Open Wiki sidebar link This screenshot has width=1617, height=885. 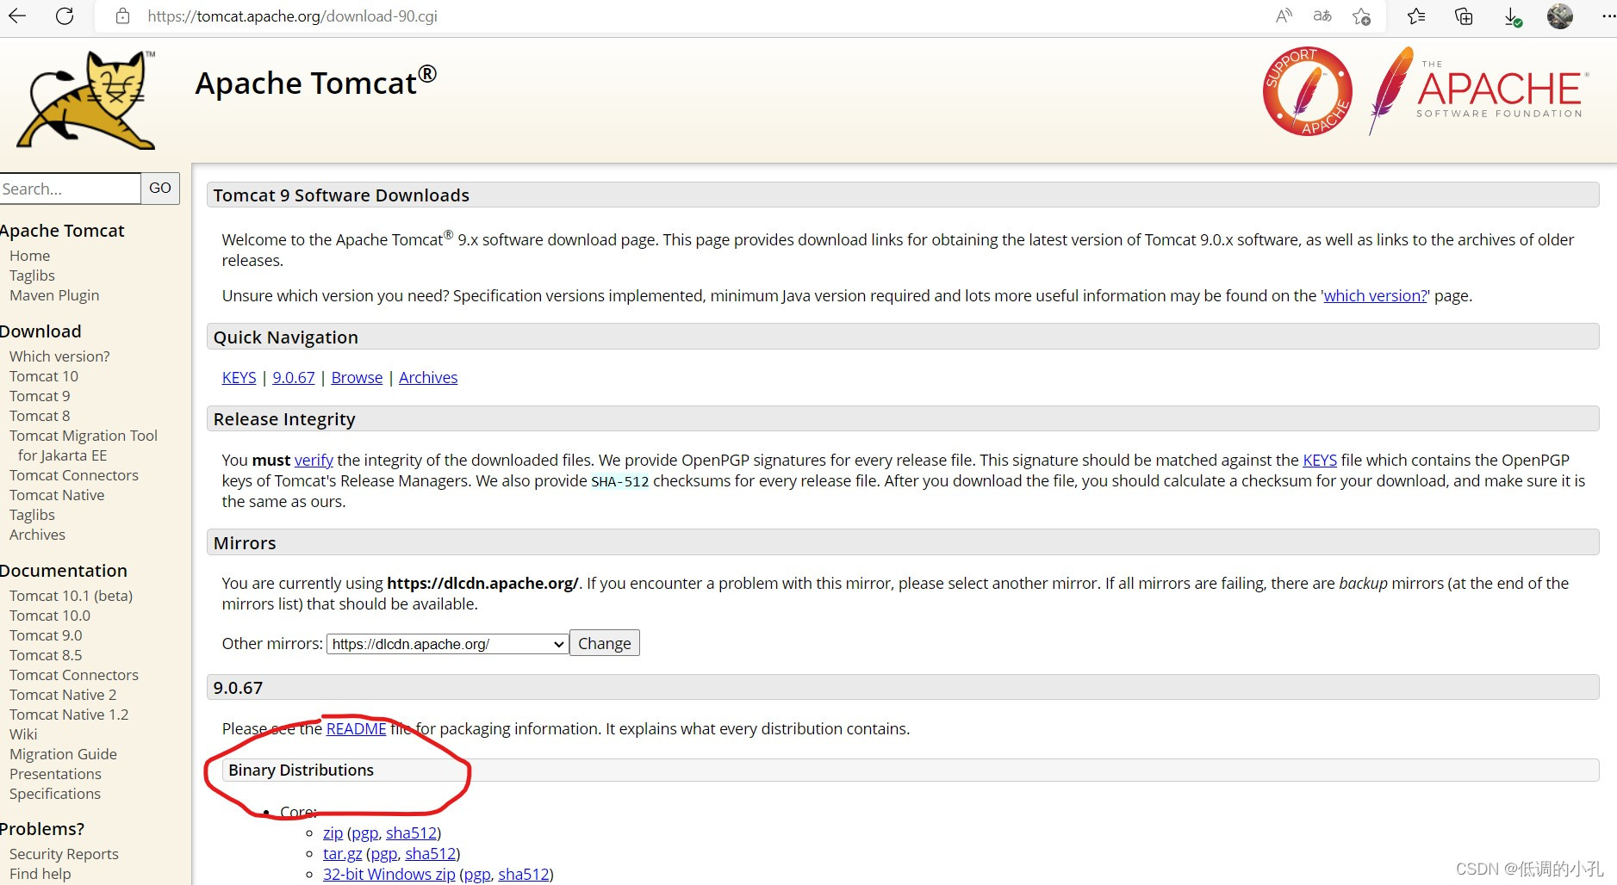(23, 734)
